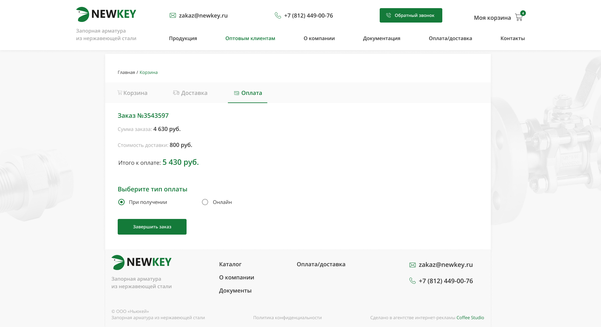Viewport: 601px width, 327px height.
Task: Click the header slogan Запорная арматура
Action: coord(101,31)
